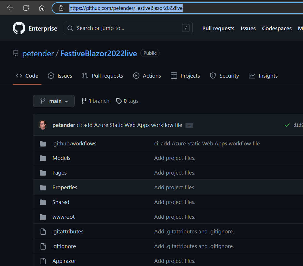Click the repository book icon before petender
The image size is (303, 266).
[x=16, y=53]
